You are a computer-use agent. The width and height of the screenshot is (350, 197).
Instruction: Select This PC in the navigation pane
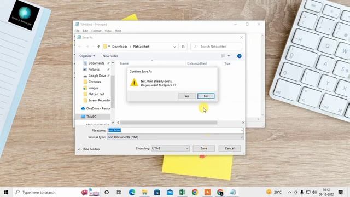[91, 117]
